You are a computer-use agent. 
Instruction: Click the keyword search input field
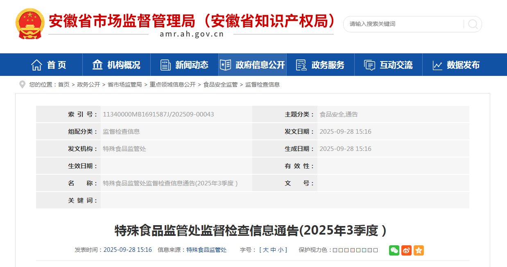pos(403,24)
